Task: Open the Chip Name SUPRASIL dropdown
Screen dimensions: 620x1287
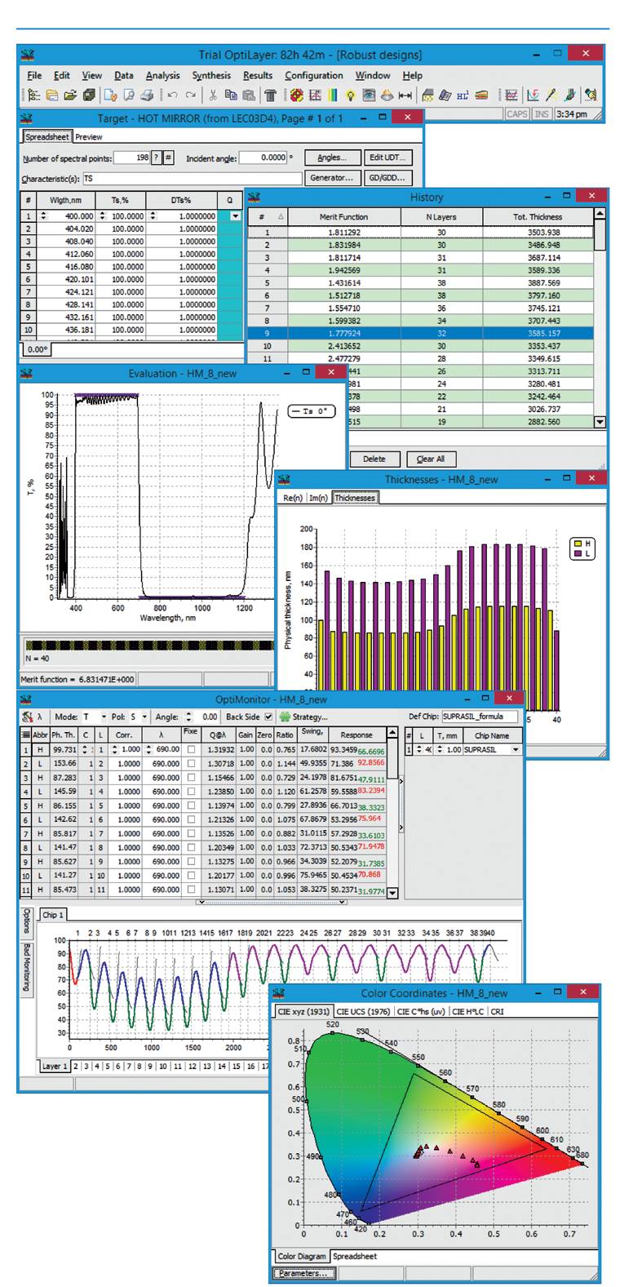Action: coord(516,749)
